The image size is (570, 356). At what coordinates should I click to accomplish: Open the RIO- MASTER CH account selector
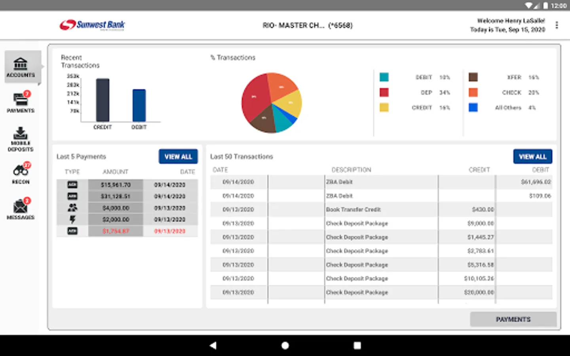308,25
